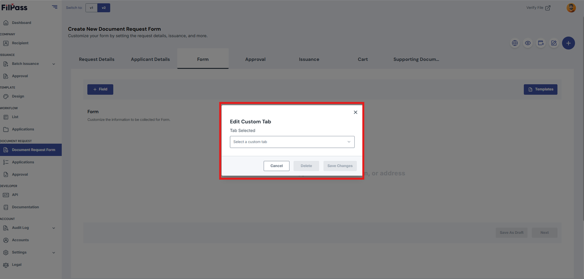
Task: Open the Verify File link
Action: point(538,8)
